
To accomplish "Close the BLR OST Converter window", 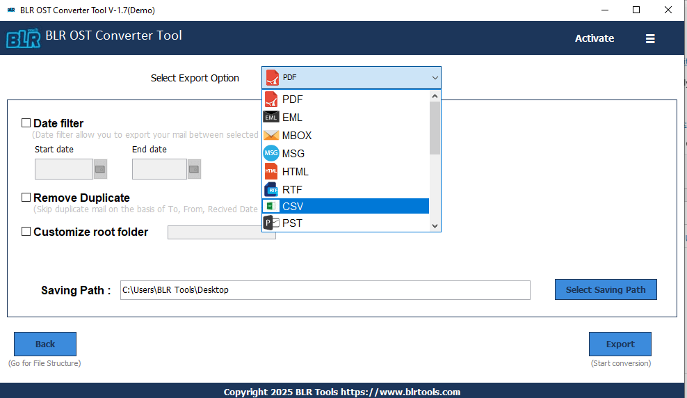I will [668, 10].
